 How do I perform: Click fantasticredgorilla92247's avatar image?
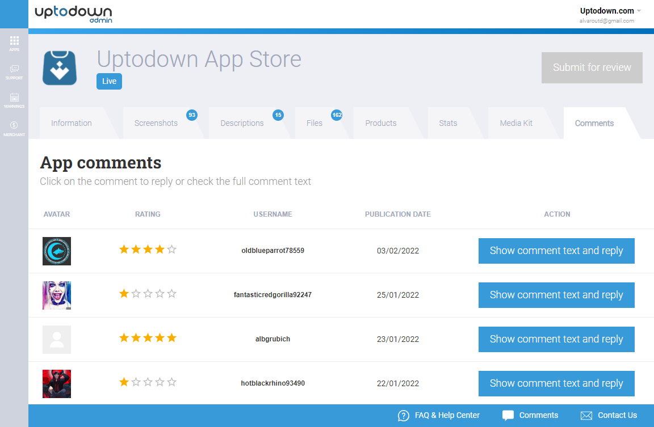click(x=57, y=295)
